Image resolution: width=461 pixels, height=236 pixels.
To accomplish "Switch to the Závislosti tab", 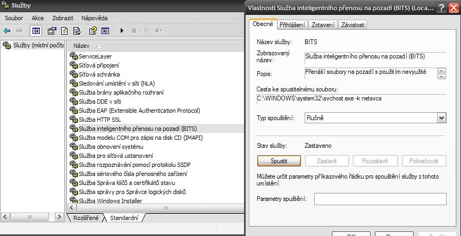I will [353, 25].
